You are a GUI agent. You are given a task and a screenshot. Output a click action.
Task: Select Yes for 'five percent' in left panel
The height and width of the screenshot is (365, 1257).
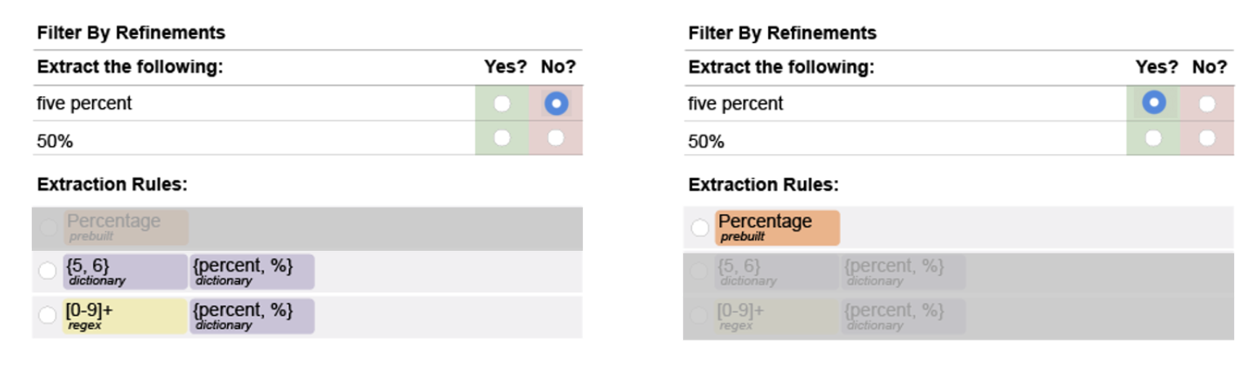(502, 103)
